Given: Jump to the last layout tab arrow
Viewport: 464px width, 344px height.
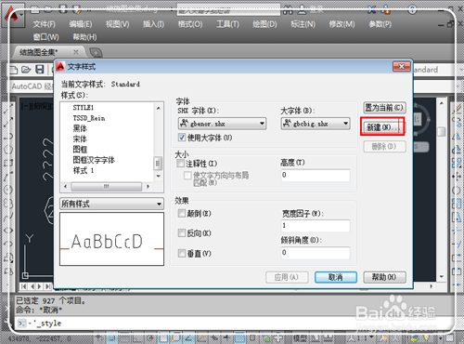Looking at the screenshot, I should pyautogui.click(x=47, y=286).
